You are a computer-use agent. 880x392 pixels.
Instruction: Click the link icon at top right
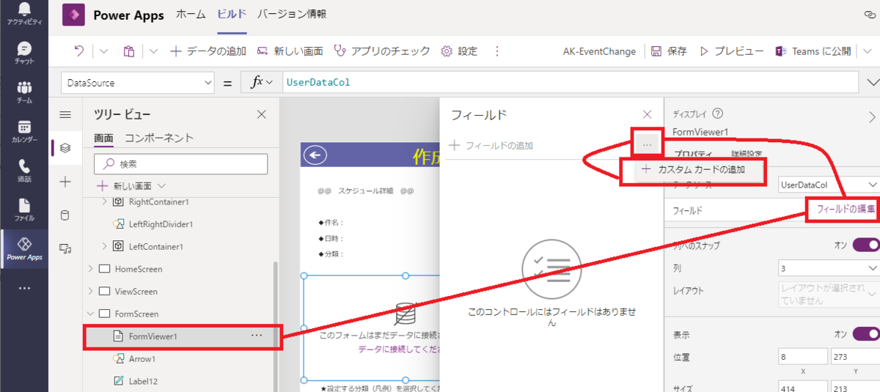[x=870, y=14]
